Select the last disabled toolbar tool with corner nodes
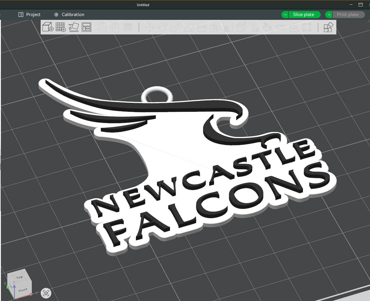This screenshot has height=301, width=370. tap(307, 27)
